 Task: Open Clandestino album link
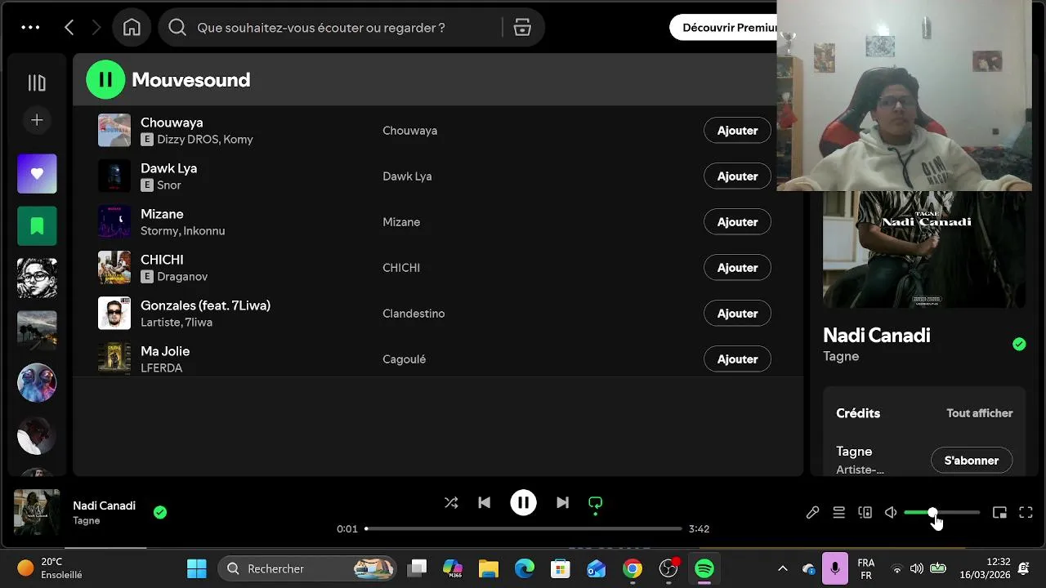pos(413,314)
